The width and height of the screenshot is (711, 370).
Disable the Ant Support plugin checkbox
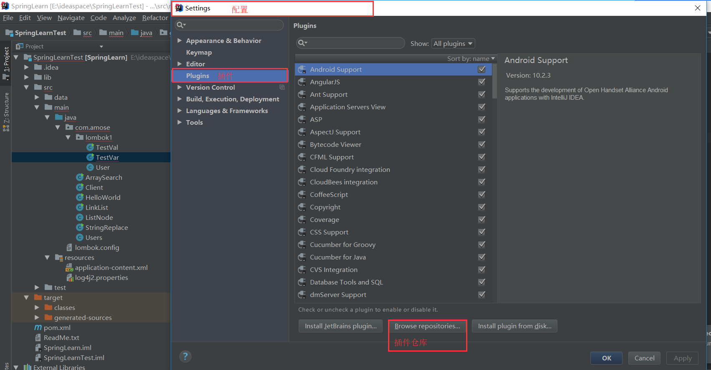482,94
